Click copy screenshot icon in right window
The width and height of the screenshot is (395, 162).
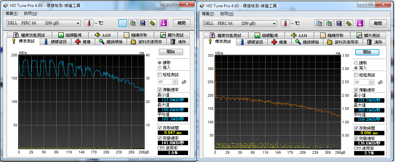coord(329,23)
